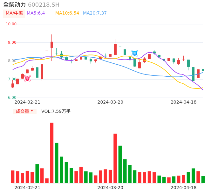The image size is (218, 192).
Task: Click the 10.00 price axis label
Action: click(11, 24)
